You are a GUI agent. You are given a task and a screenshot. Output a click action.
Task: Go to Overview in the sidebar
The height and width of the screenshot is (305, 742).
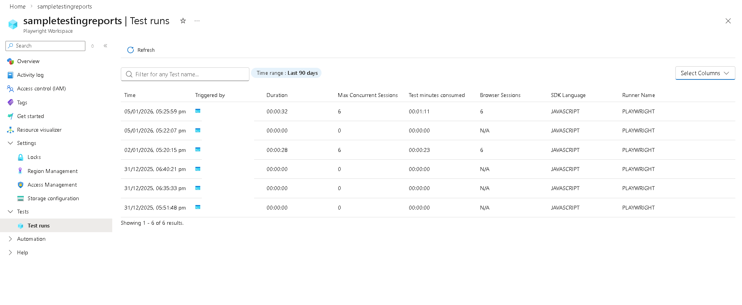tap(28, 62)
